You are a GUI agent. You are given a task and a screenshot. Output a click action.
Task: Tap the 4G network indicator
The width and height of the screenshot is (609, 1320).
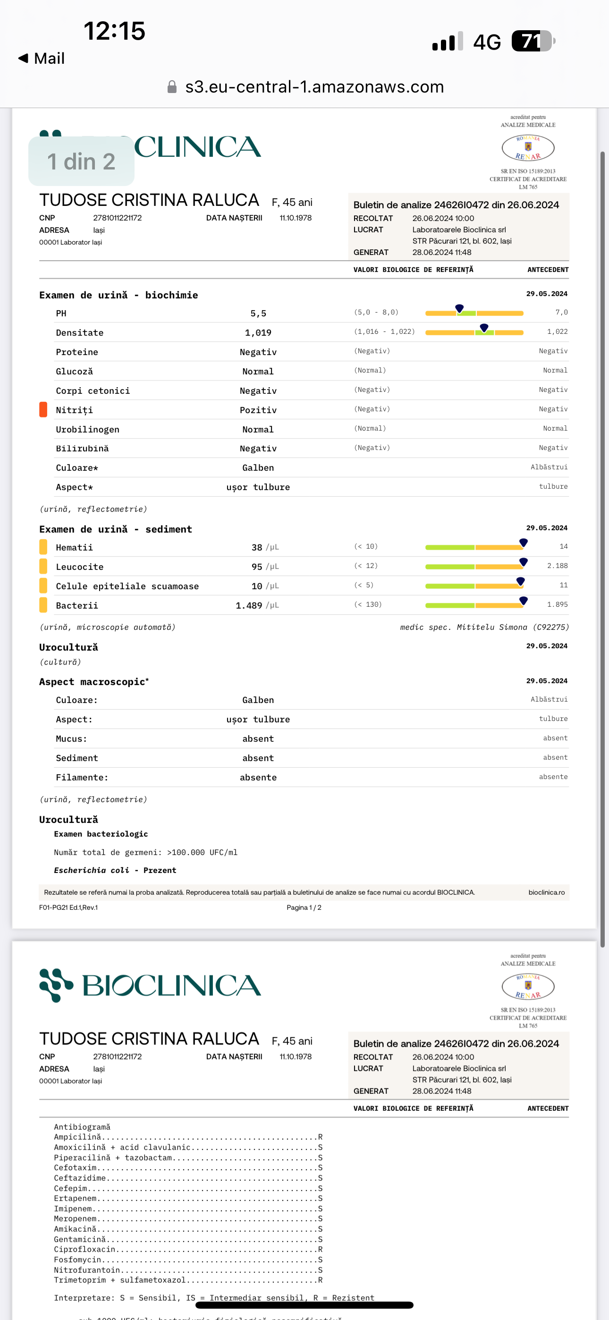(x=487, y=42)
